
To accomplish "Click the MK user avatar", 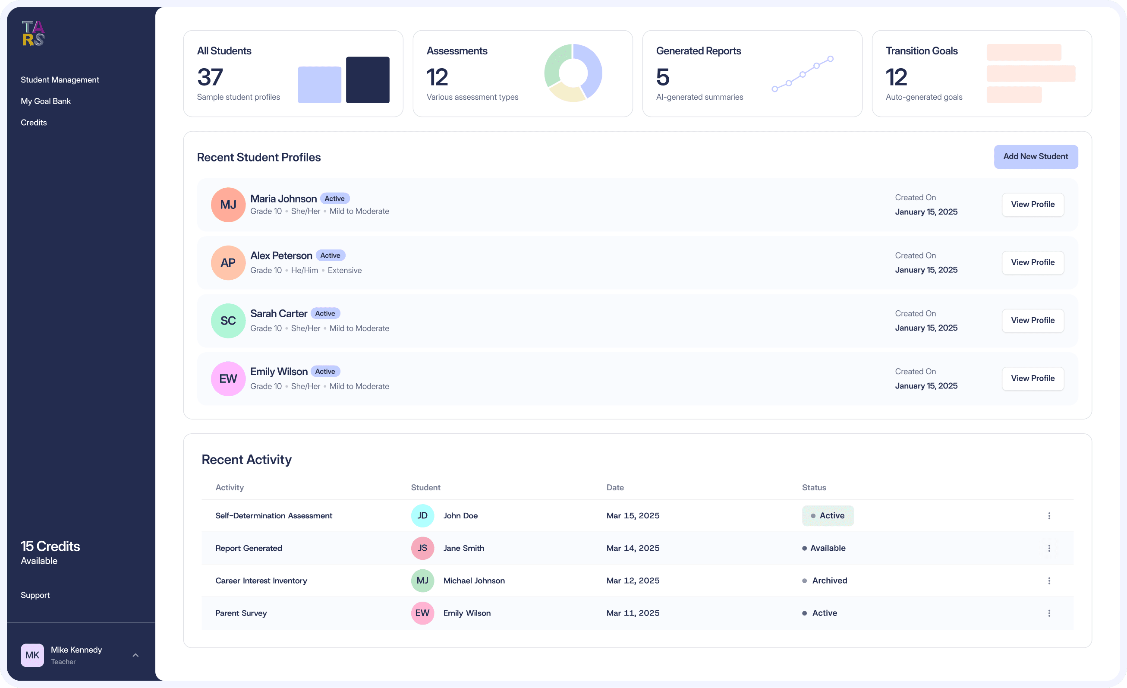I will [x=32, y=655].
